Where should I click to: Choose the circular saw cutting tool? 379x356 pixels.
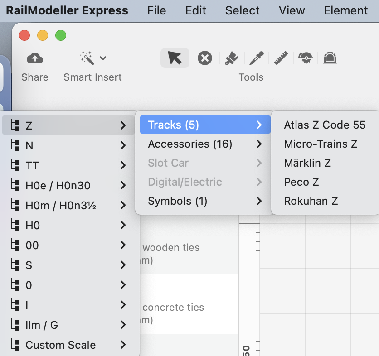(306, 58)
